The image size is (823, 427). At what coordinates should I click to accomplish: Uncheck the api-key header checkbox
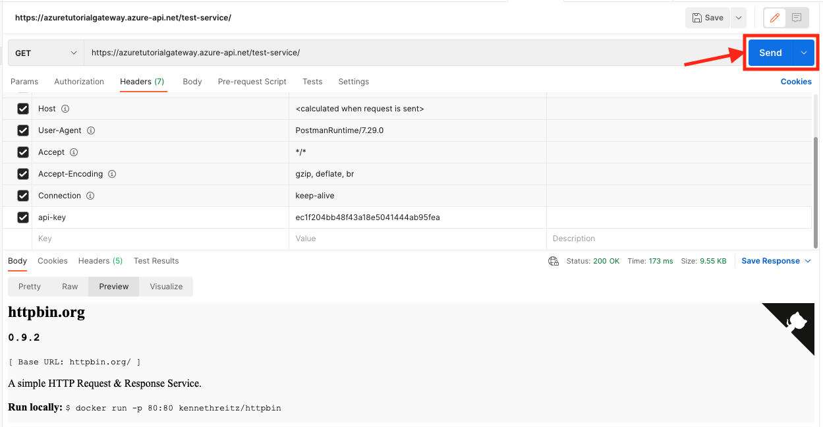23,217
